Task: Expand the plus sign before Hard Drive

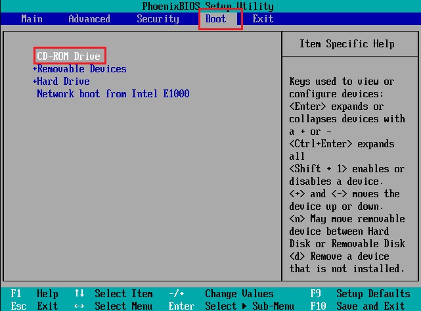Action: (34, 81)
